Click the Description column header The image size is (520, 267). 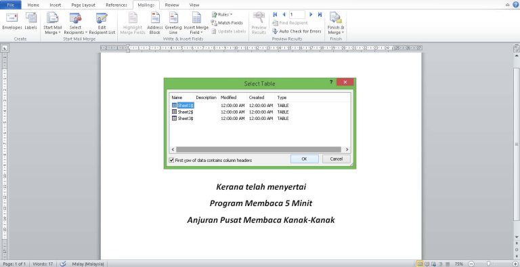[206, 98]
